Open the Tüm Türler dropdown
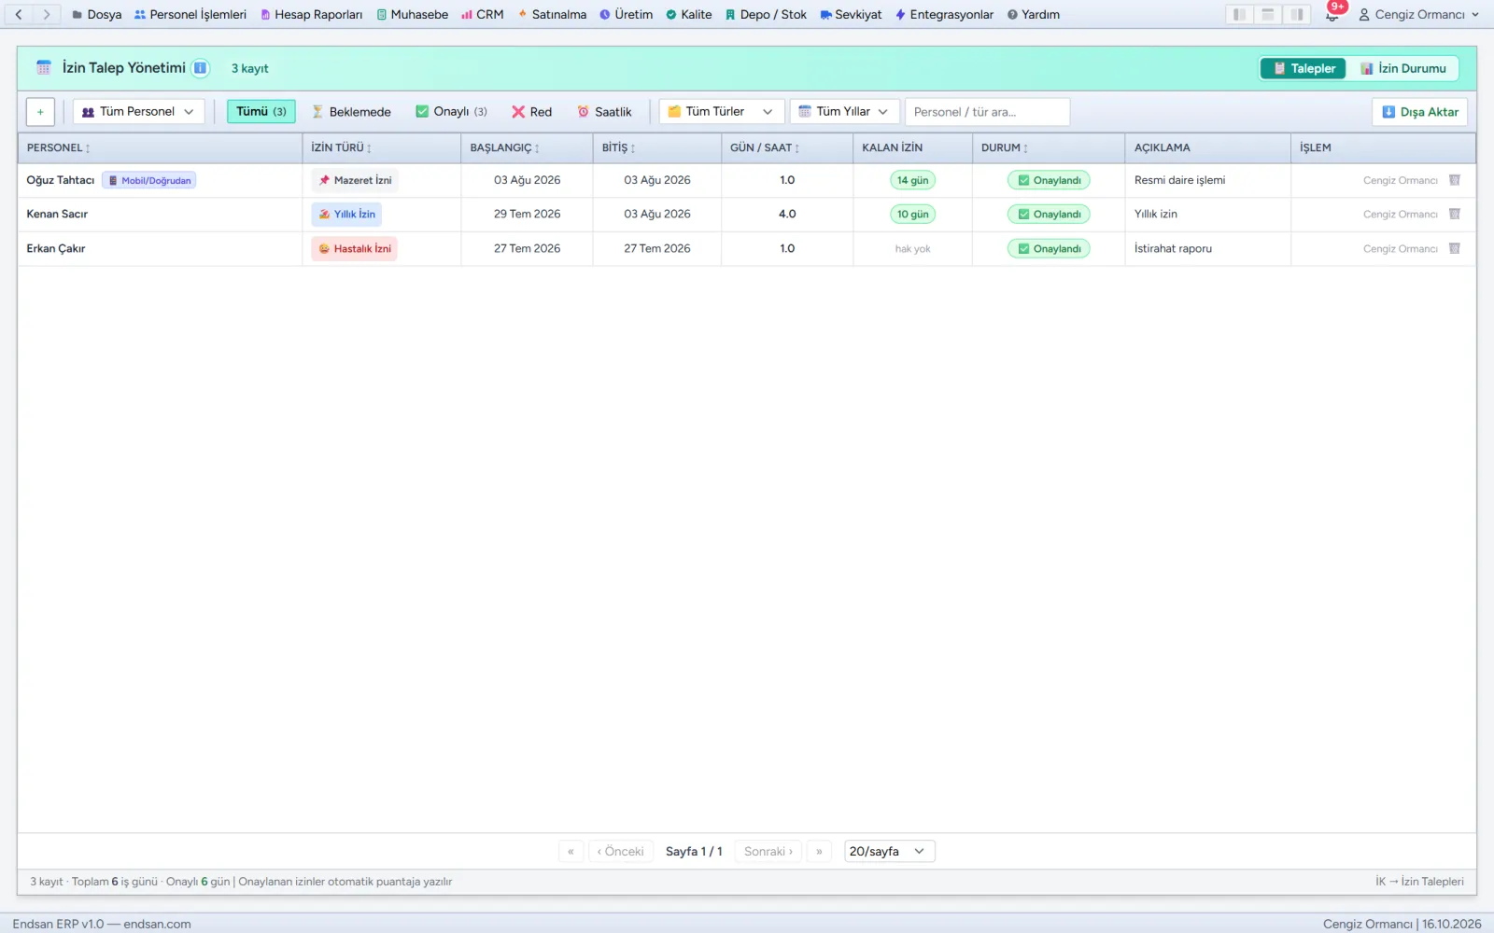 pyautogui.click(x=721, y=112)
